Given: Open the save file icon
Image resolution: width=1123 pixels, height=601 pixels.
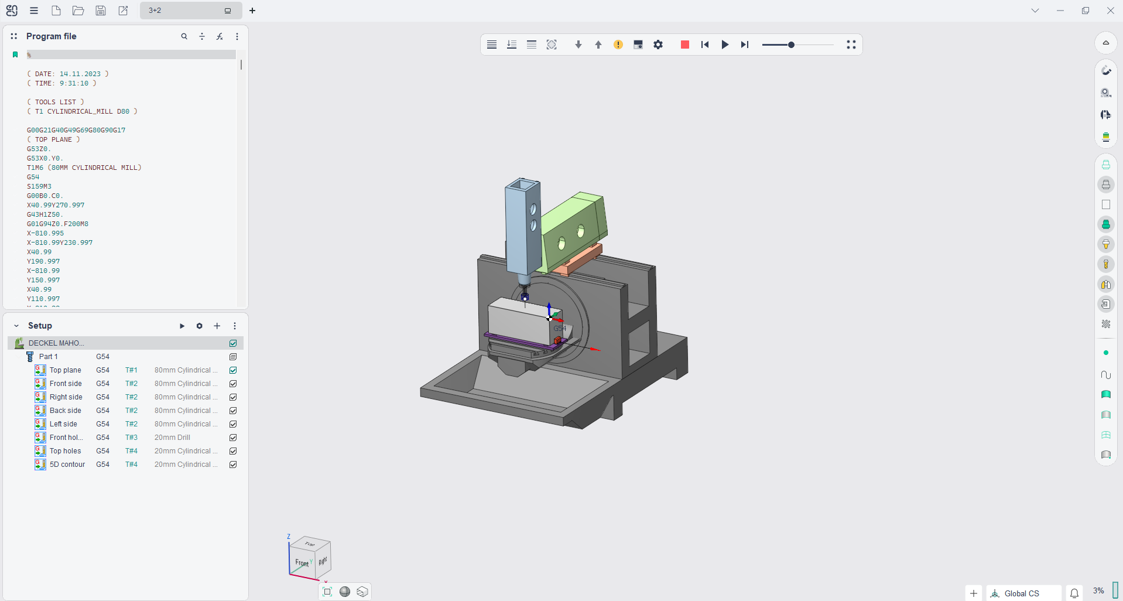Looking at the screenshot, I should [101, 11].
